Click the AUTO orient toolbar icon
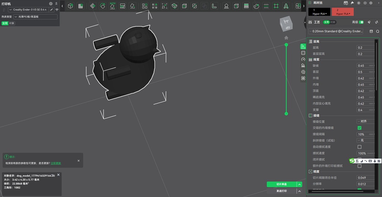382x197 pixels. click(x=113, y=6)
